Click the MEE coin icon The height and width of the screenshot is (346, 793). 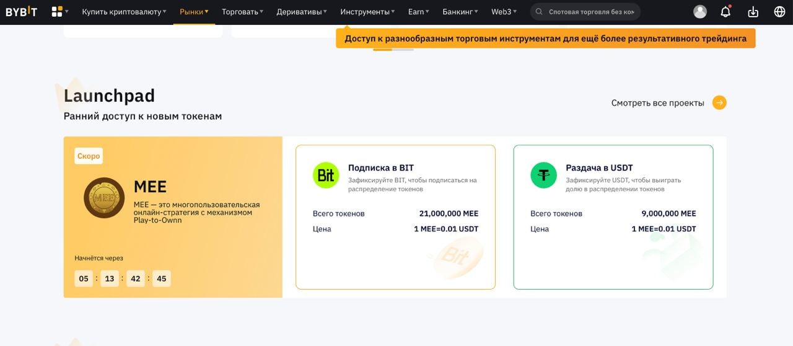coord(104,198)
